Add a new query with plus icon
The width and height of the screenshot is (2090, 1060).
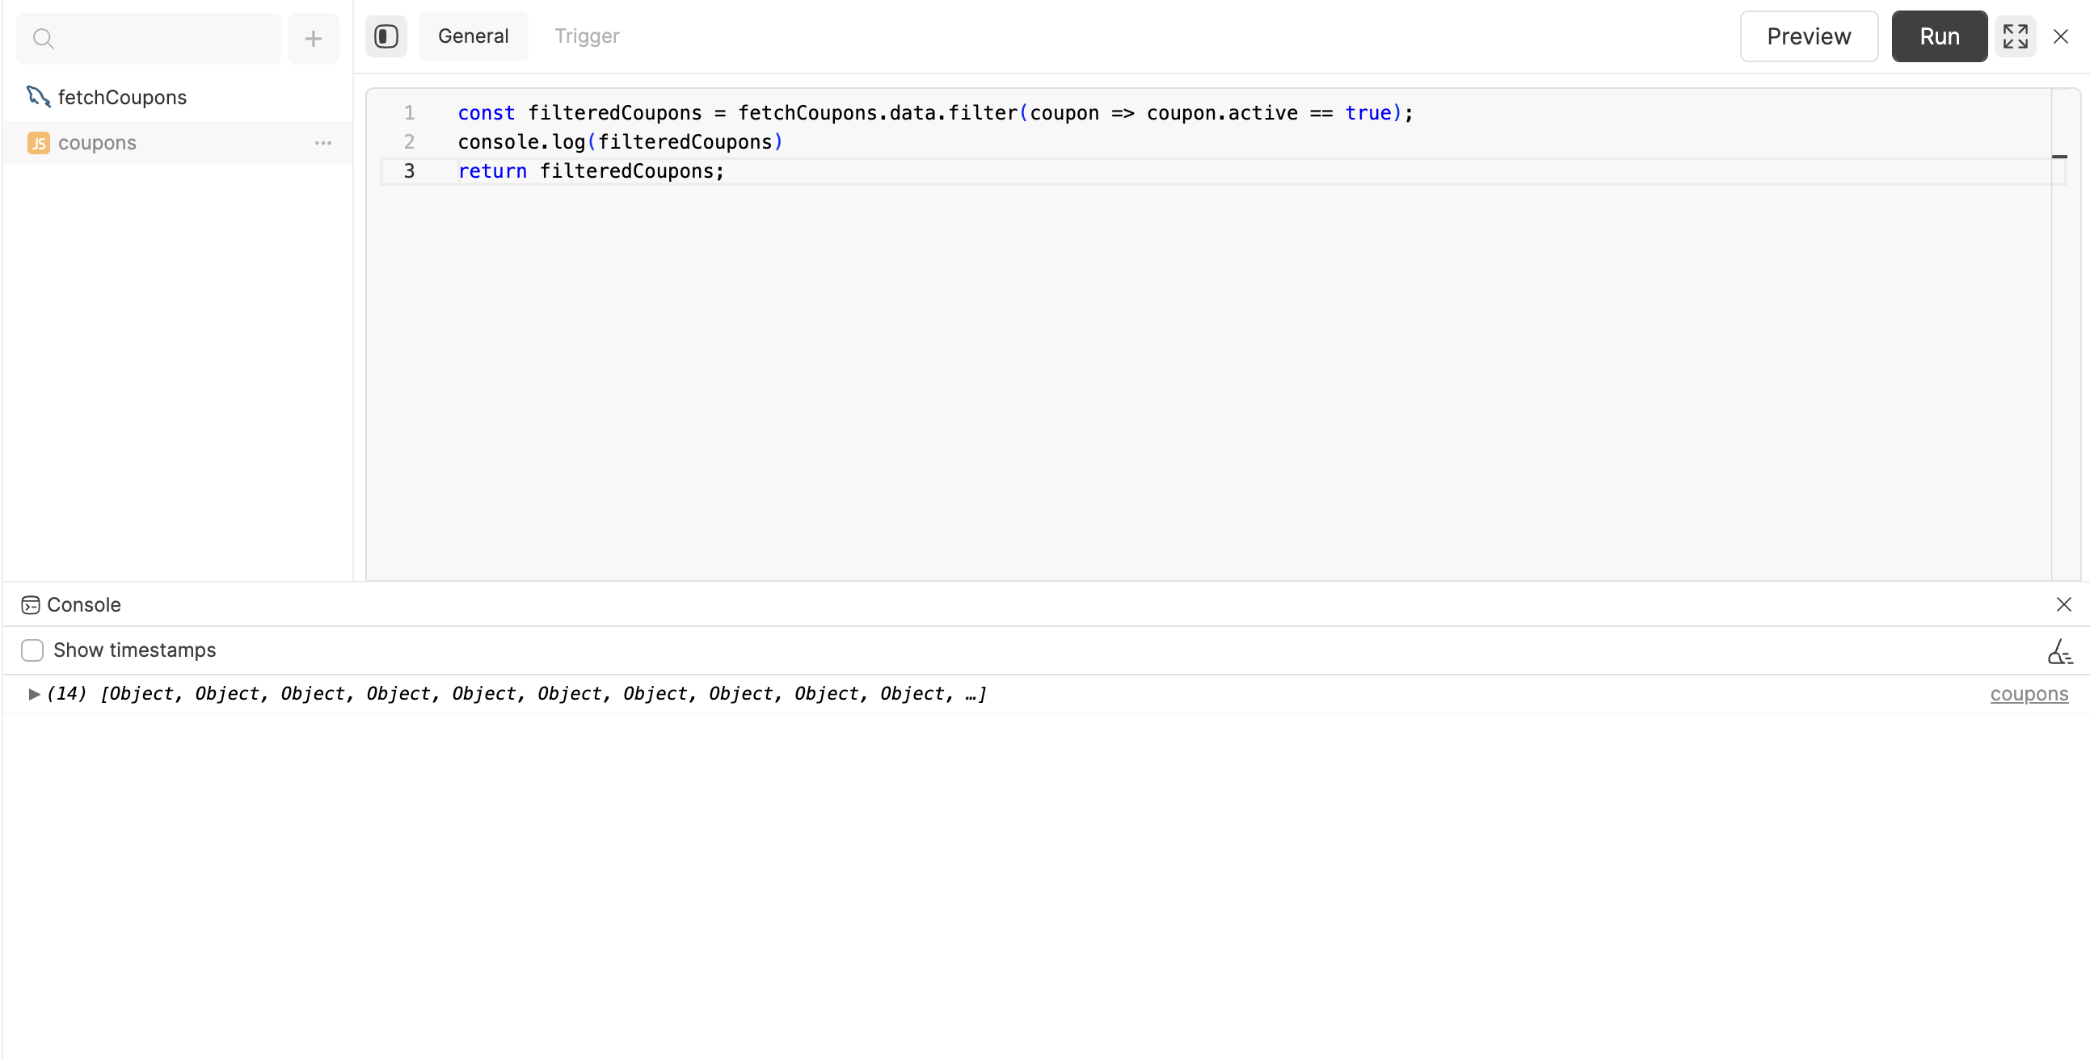pos(313,38)
